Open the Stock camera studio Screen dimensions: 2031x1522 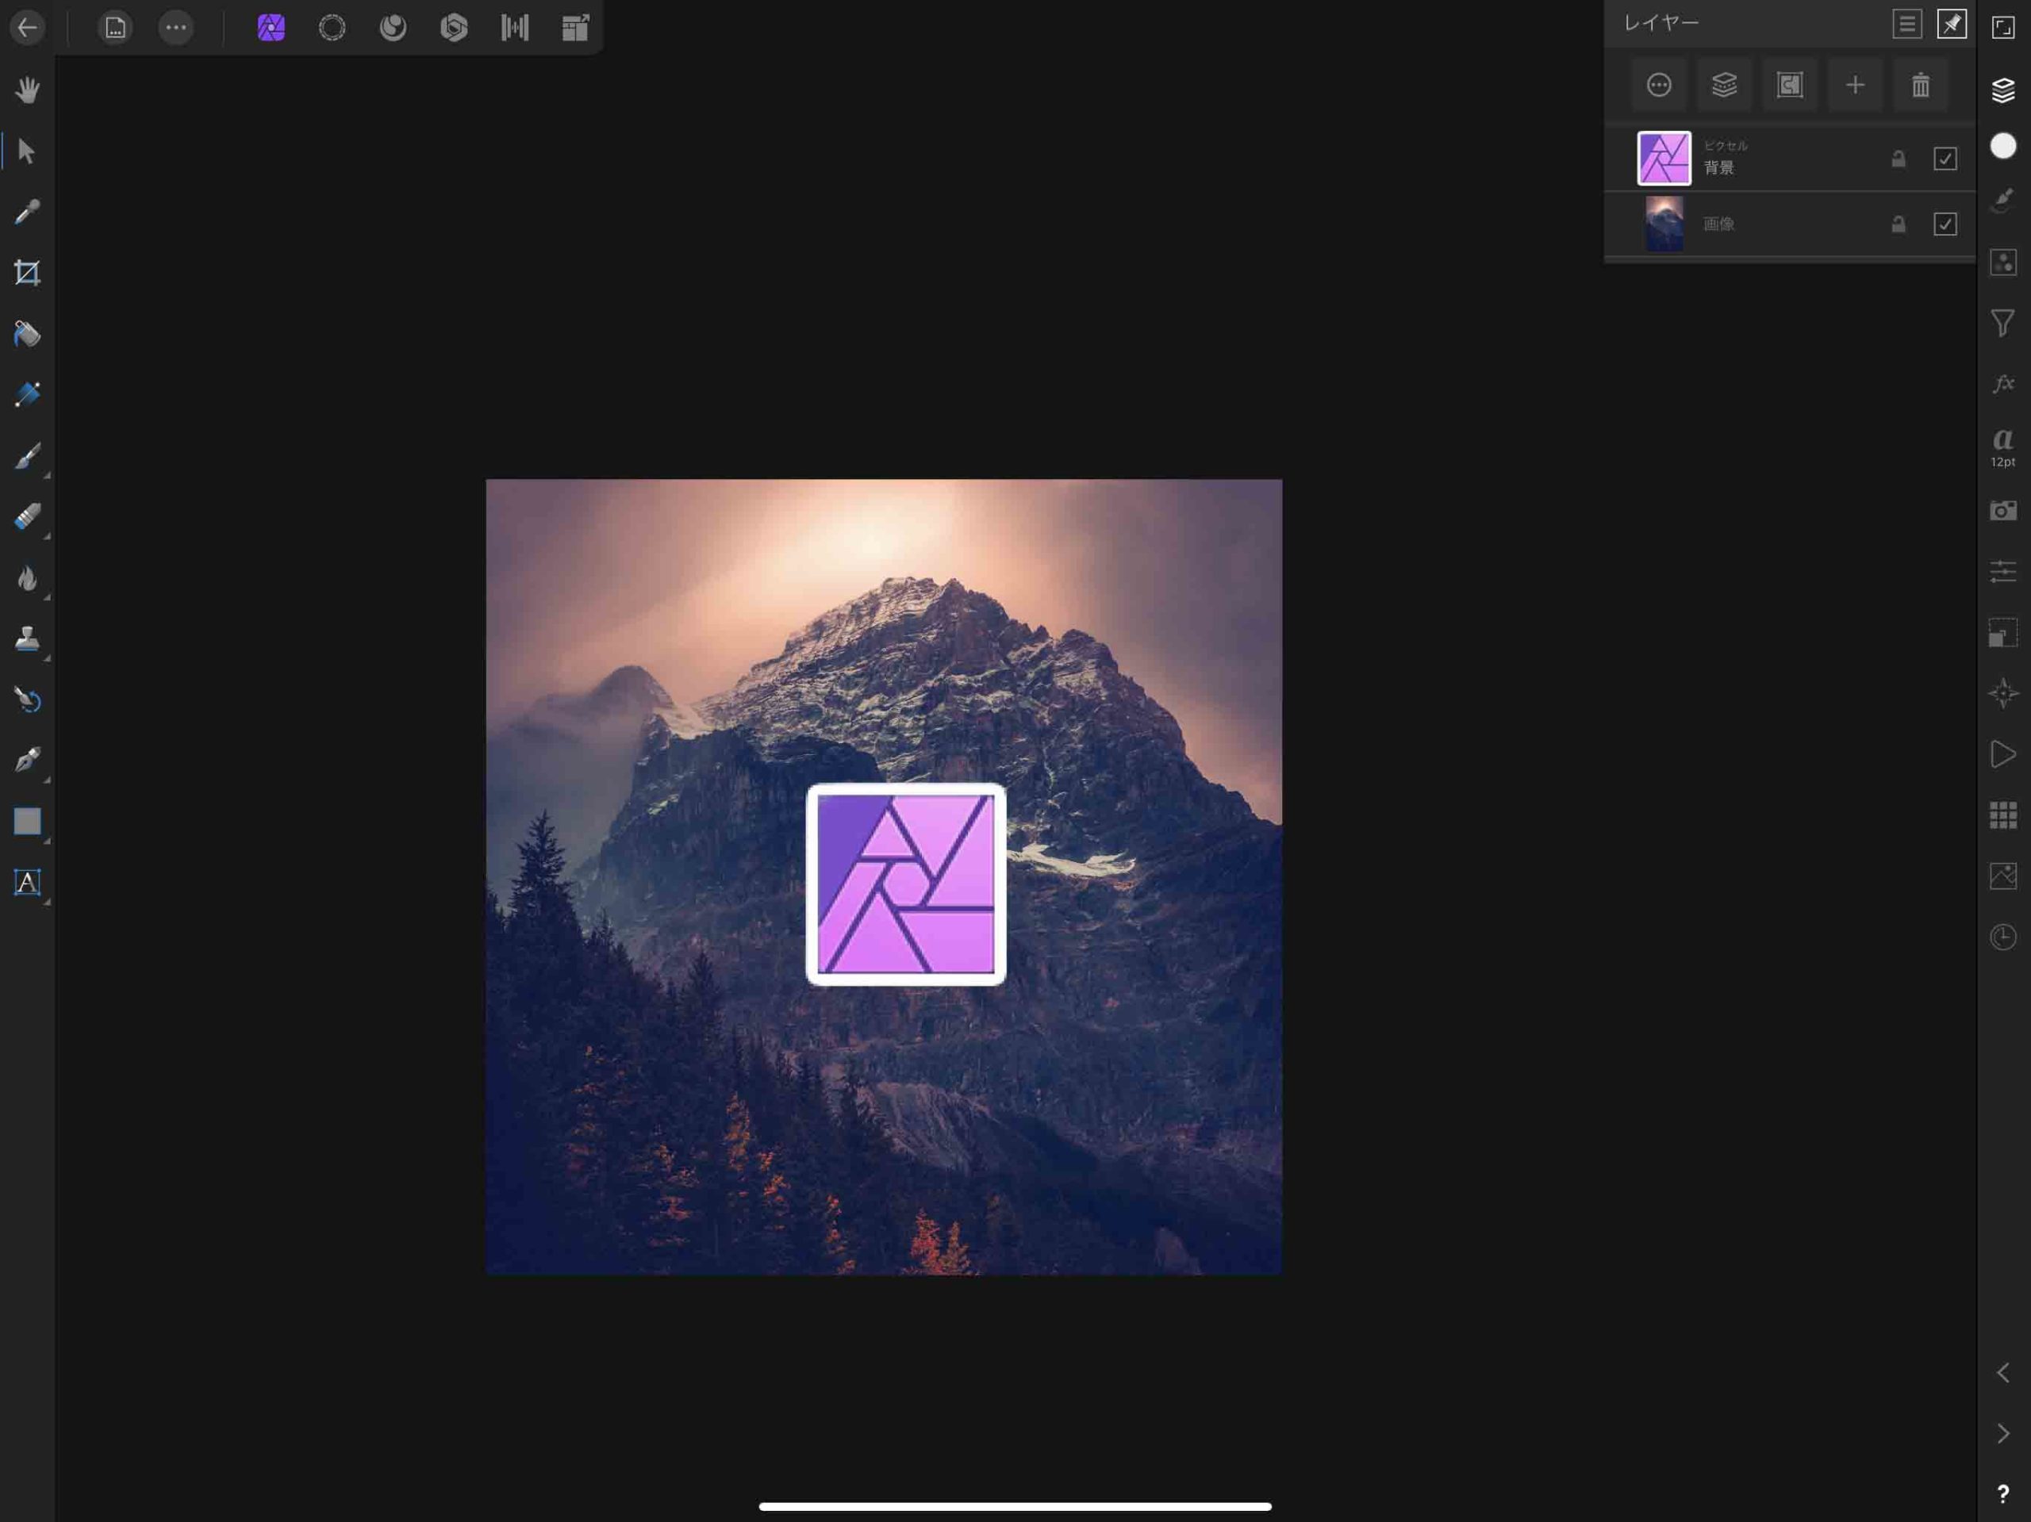point(2002,511)
